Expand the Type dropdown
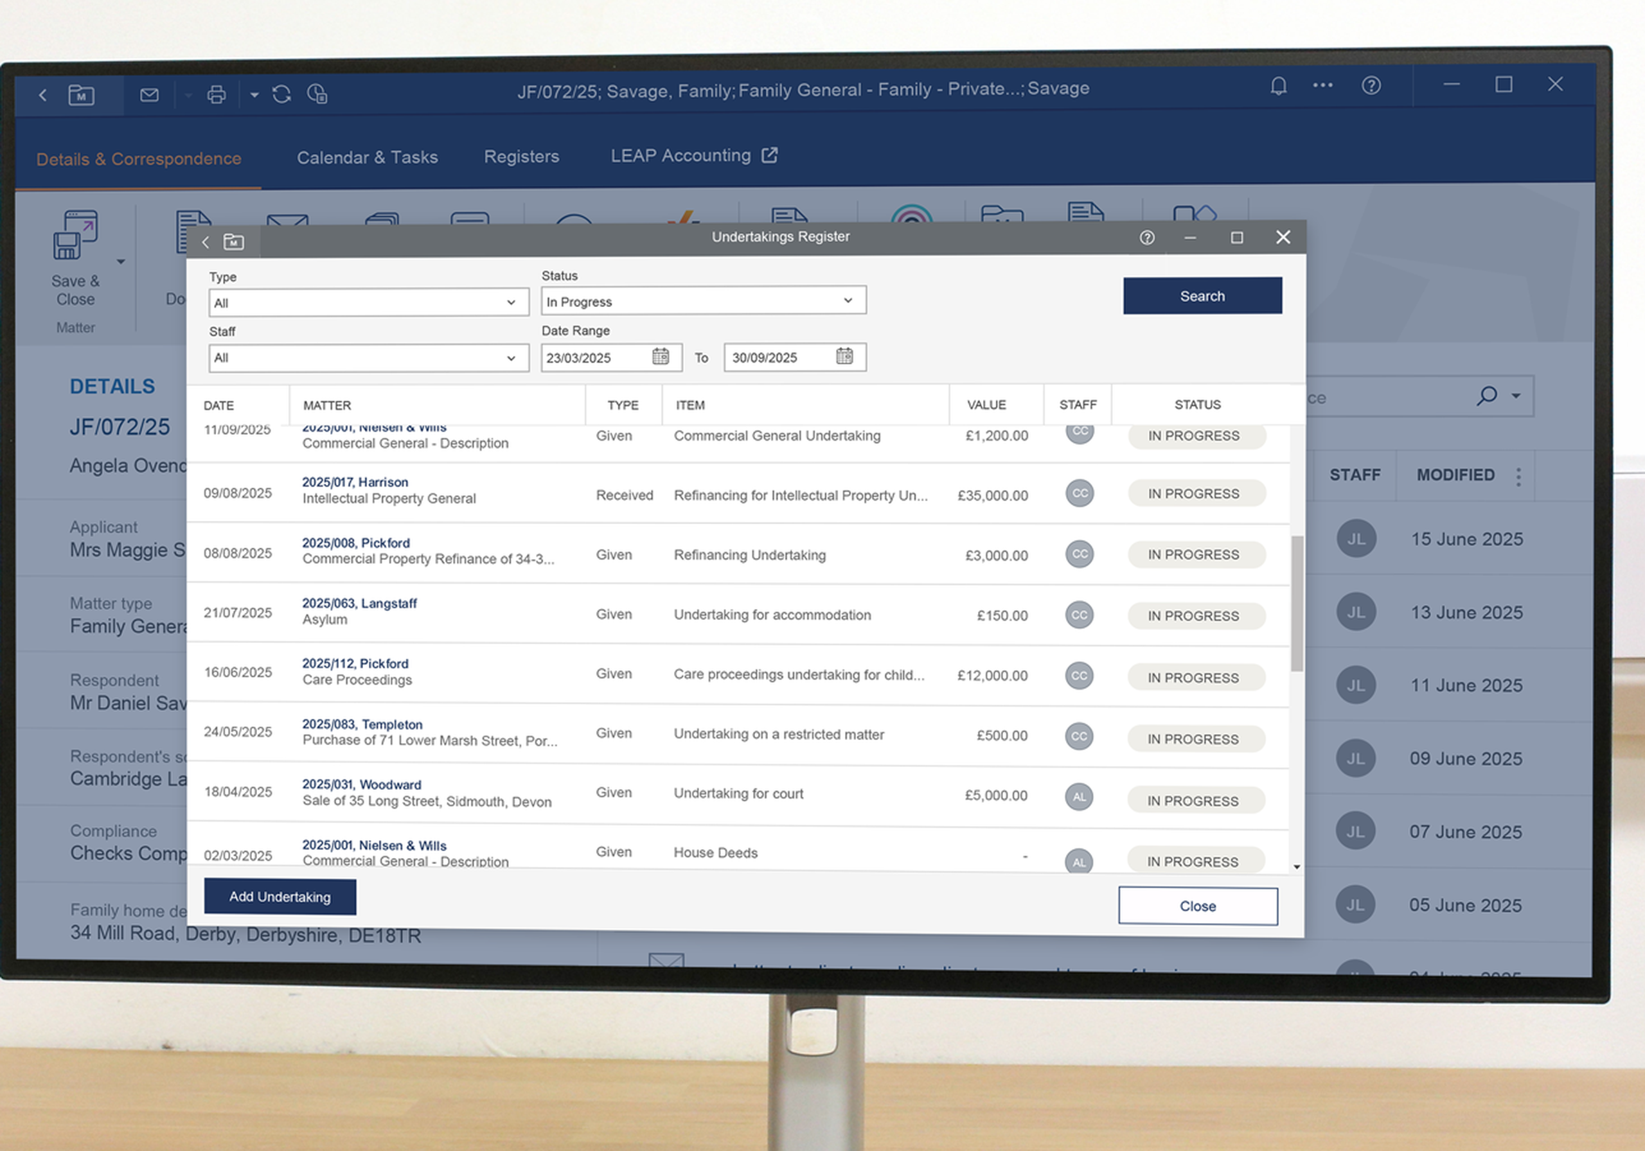The image size is (1645, 1151). (511, 303)
